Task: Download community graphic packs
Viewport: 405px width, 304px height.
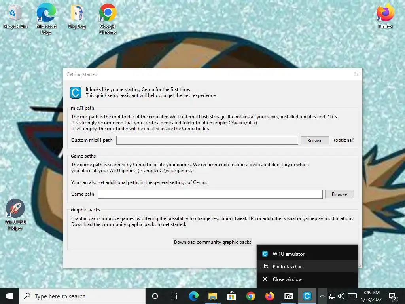Action: point(212,242)
